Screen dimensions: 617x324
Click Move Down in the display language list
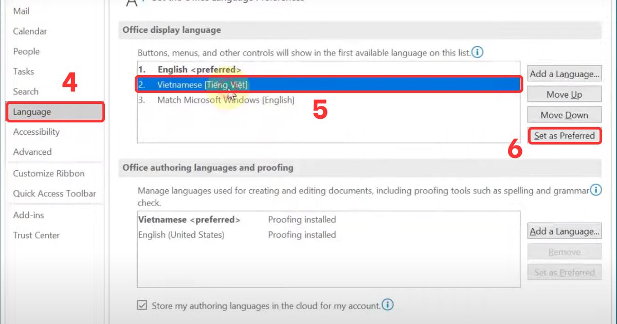564,114
